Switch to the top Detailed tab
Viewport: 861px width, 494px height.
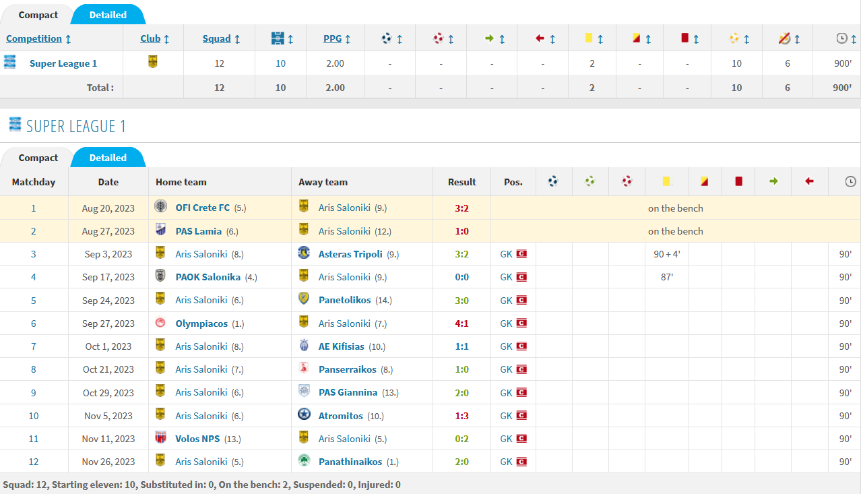coord(108,15)
